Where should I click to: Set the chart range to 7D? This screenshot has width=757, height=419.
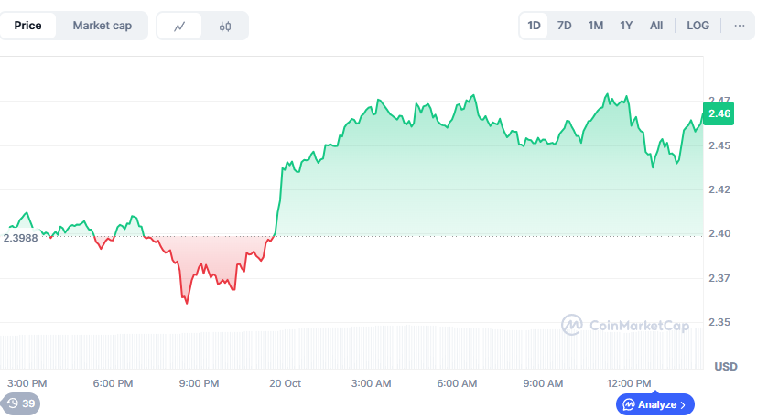coord(565,26)
